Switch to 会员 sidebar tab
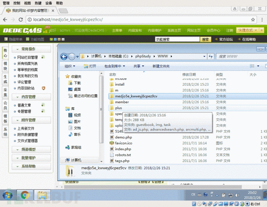The height and width of the screenshot is (207, 267). tap(5, 105)
